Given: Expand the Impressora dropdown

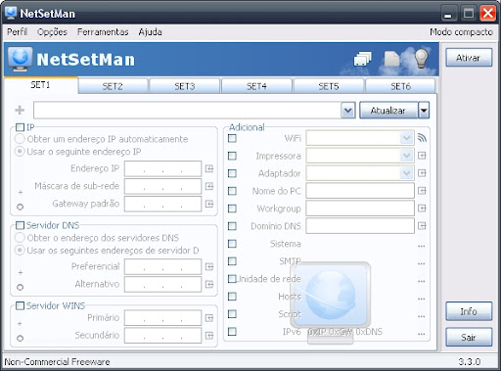Looking at the screenshot, I should point(406,156).
